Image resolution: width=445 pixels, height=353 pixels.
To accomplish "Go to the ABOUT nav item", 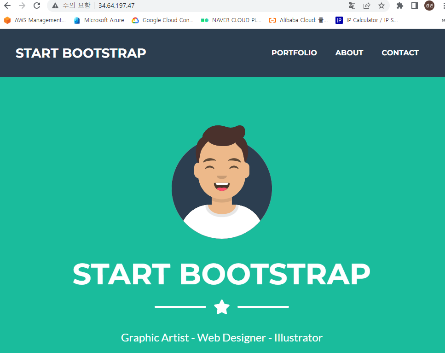I will (349, 53).
